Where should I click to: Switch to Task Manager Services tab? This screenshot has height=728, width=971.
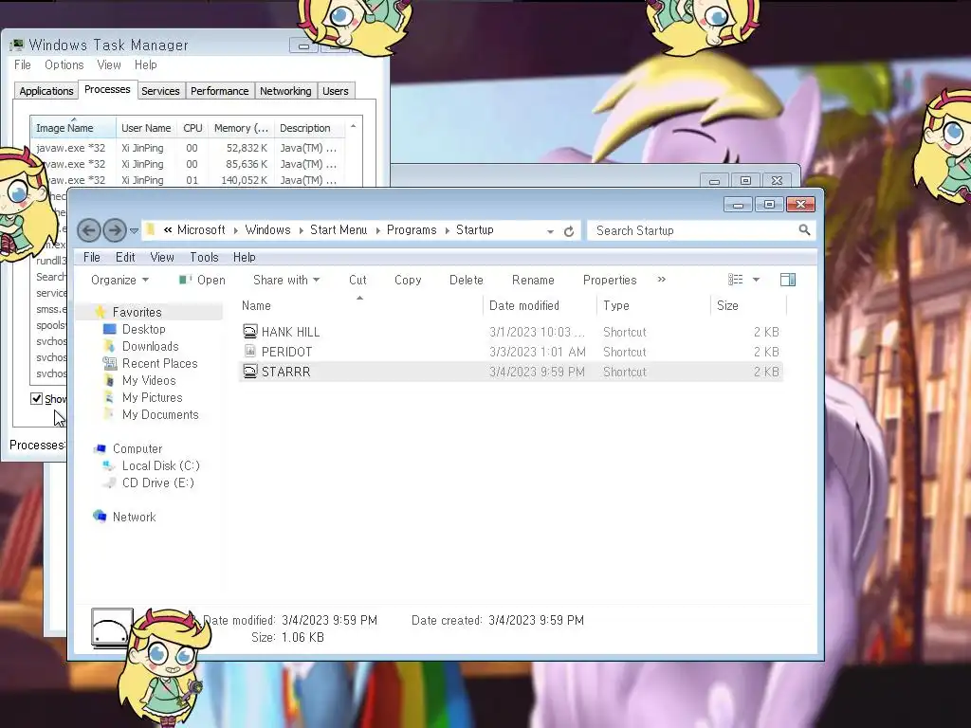[160, 91]
